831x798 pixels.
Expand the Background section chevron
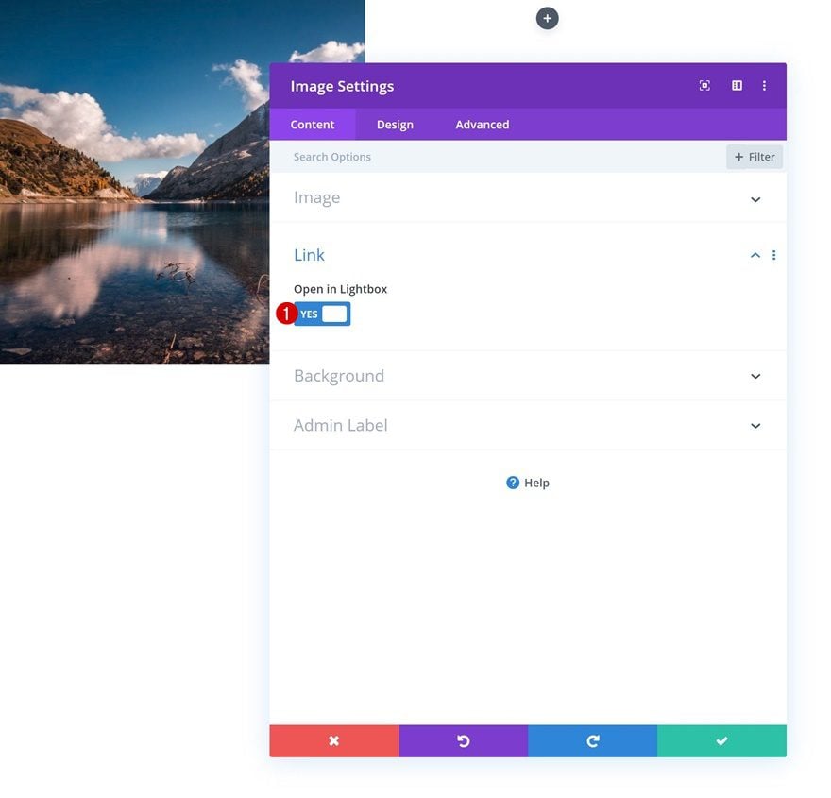[755, 376]
